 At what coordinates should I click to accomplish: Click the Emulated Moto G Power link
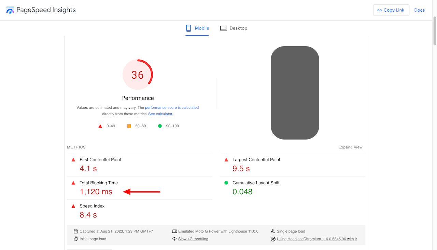pos(218,232)
